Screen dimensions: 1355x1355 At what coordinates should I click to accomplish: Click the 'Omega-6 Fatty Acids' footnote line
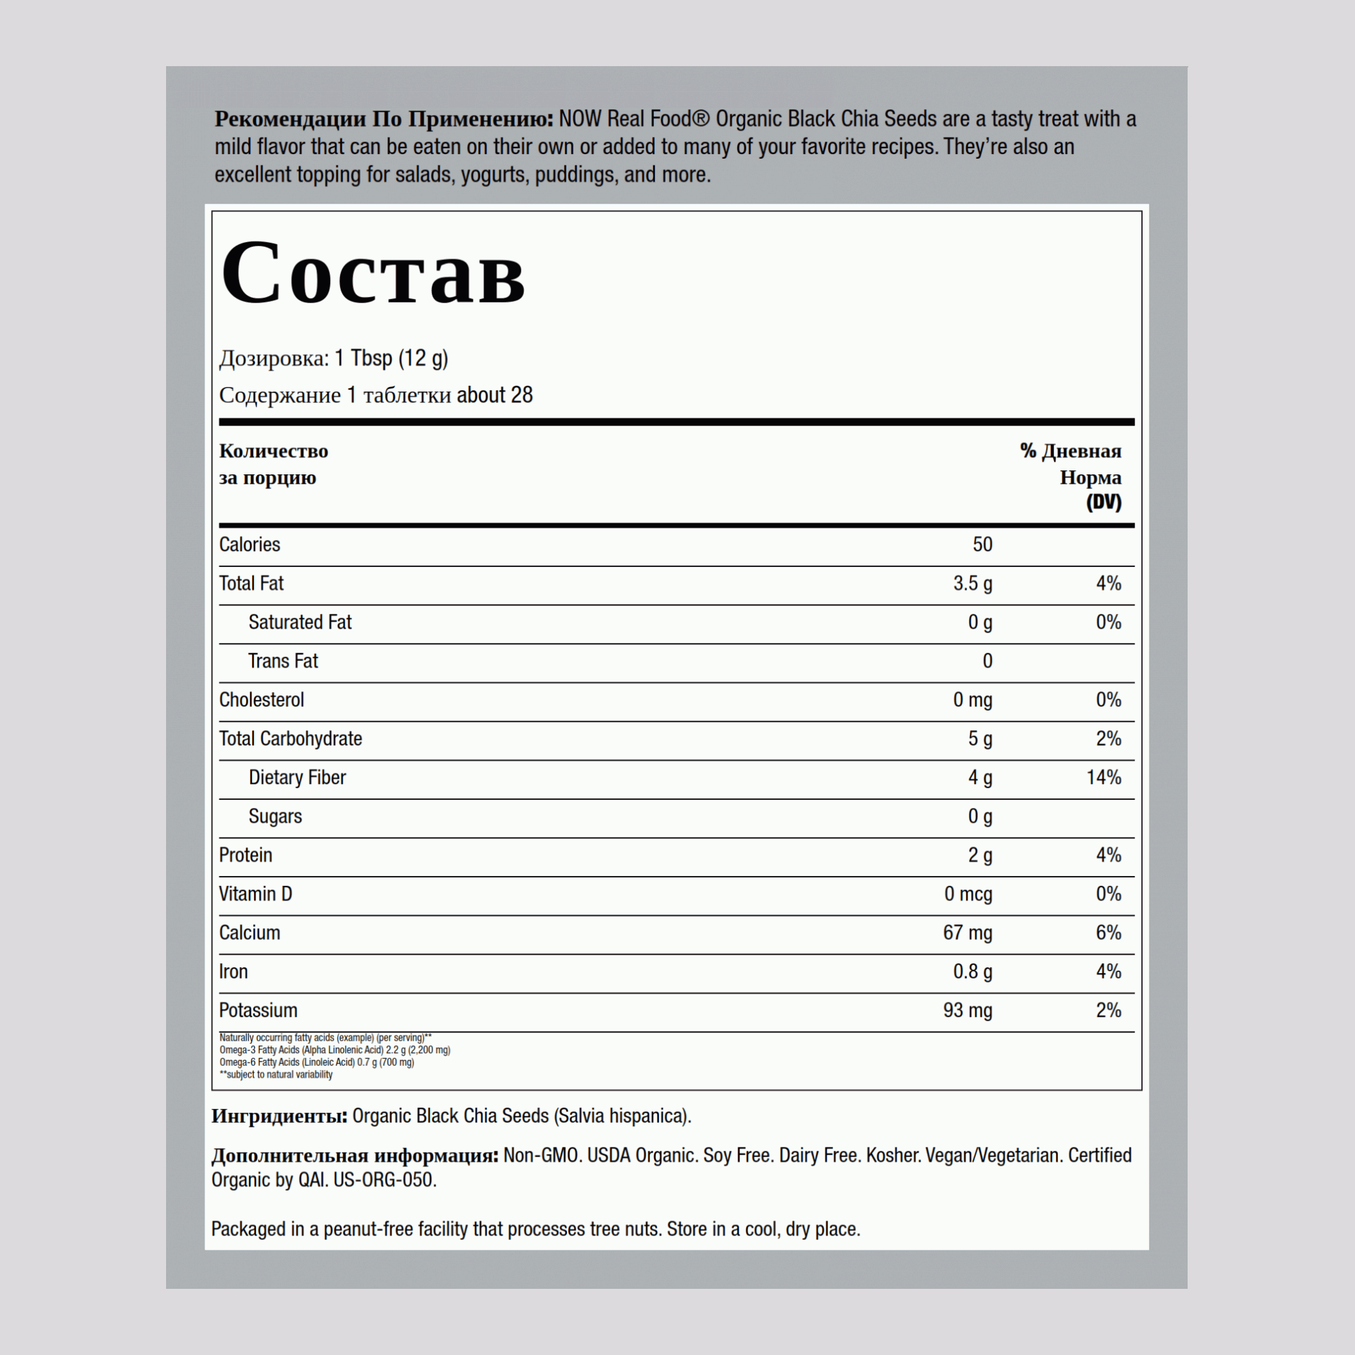click(x=317, y=1062)
